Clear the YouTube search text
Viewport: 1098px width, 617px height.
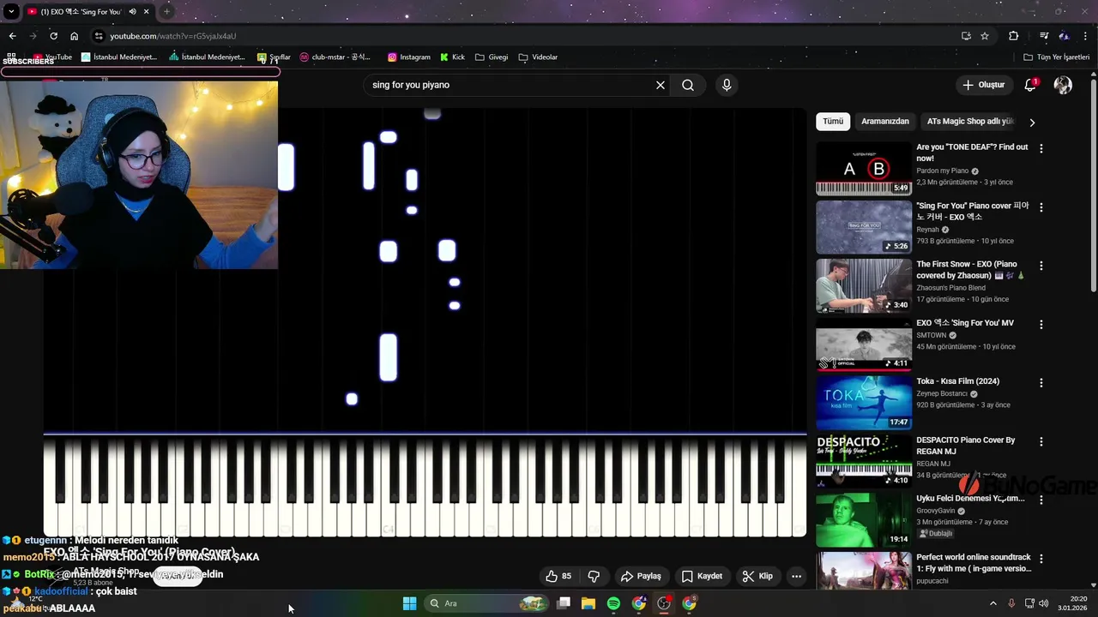661,85
